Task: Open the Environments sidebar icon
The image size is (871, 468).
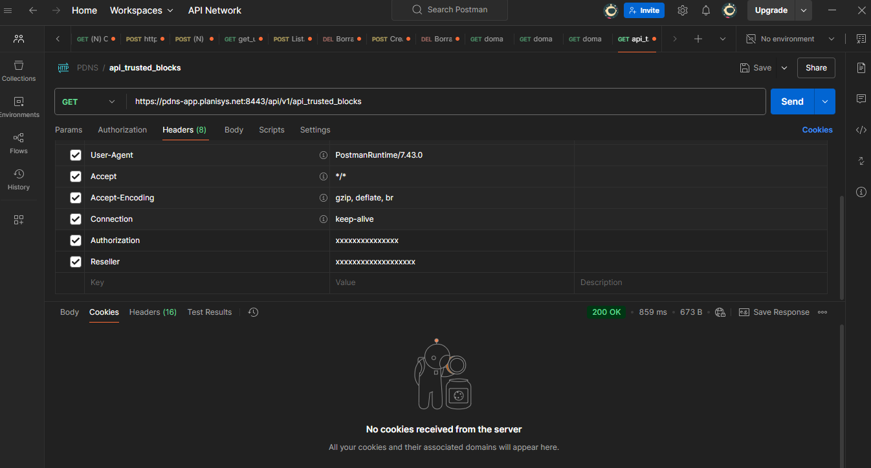Action: pos(19,107)
